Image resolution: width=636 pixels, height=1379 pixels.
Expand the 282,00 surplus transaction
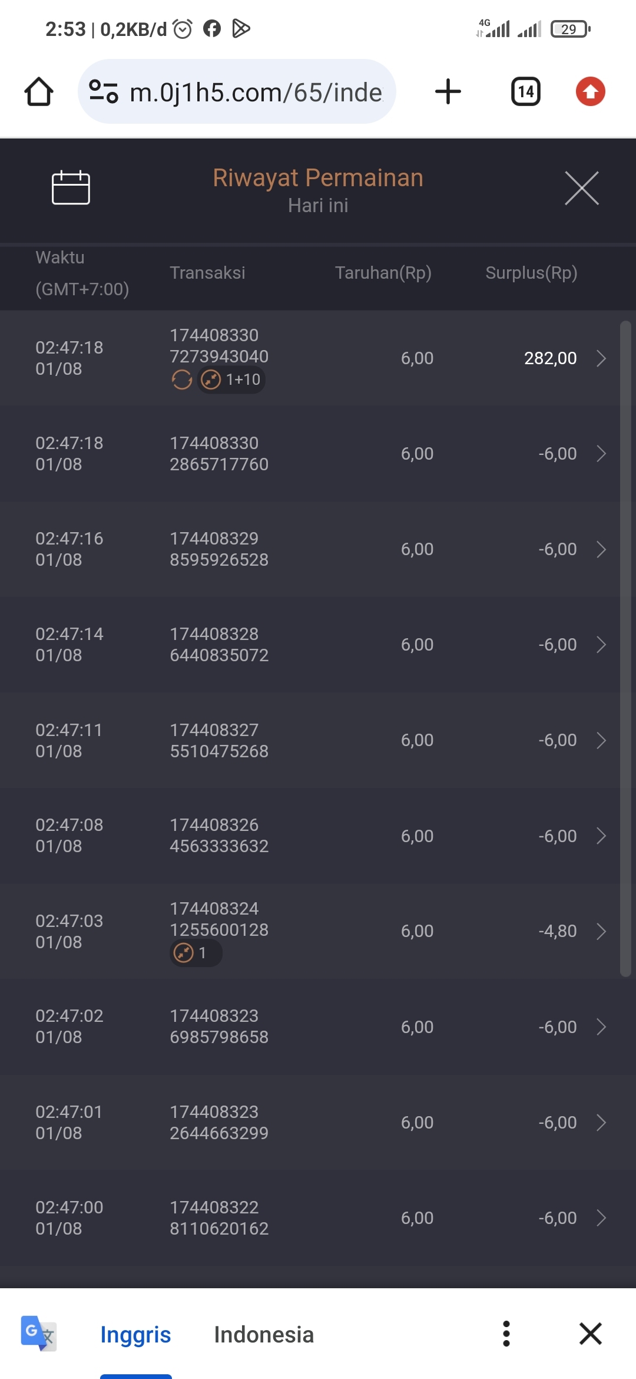click(x=601, y=358)
